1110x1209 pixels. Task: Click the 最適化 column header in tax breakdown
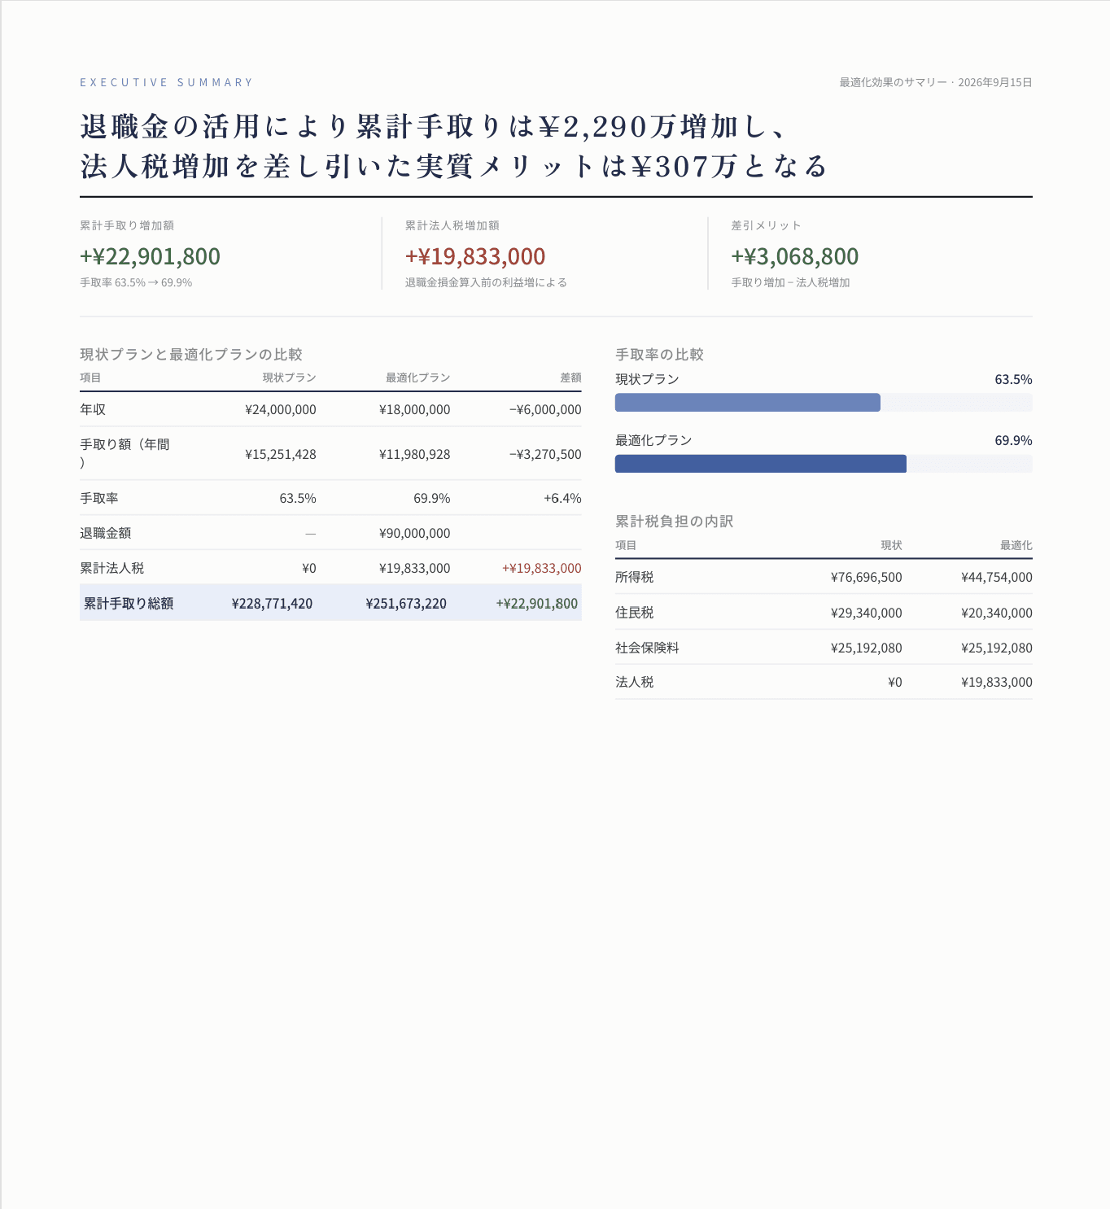pyautogui.click(x=1016, y=545)
